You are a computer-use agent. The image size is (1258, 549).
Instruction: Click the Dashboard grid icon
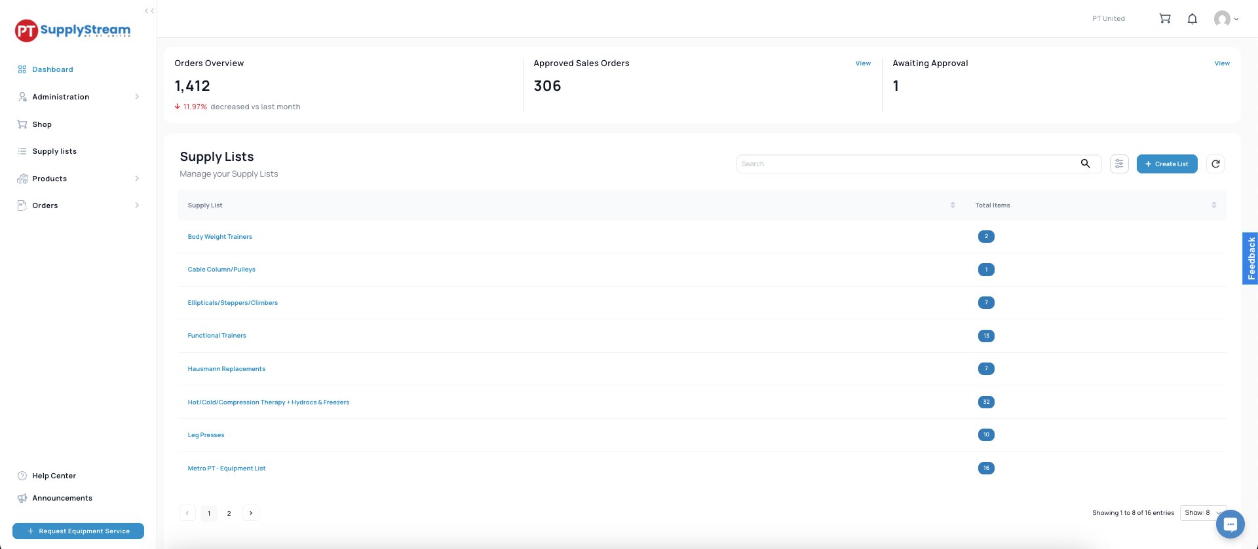22,69
